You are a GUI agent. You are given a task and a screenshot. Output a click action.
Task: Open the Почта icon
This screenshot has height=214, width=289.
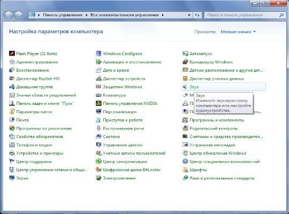12,120
